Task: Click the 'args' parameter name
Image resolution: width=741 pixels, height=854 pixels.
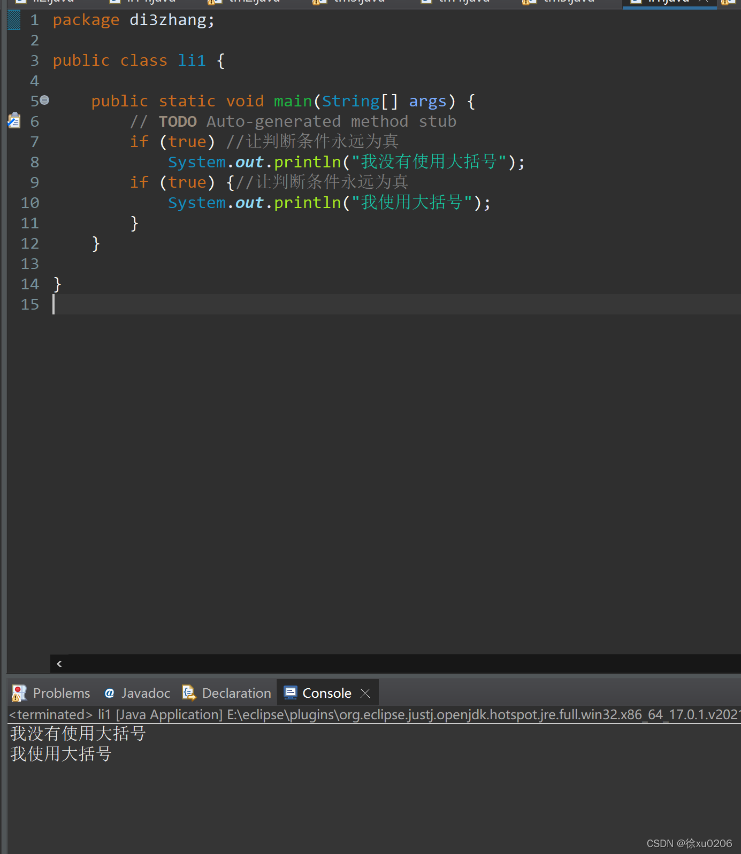Action: click(428, 101)
